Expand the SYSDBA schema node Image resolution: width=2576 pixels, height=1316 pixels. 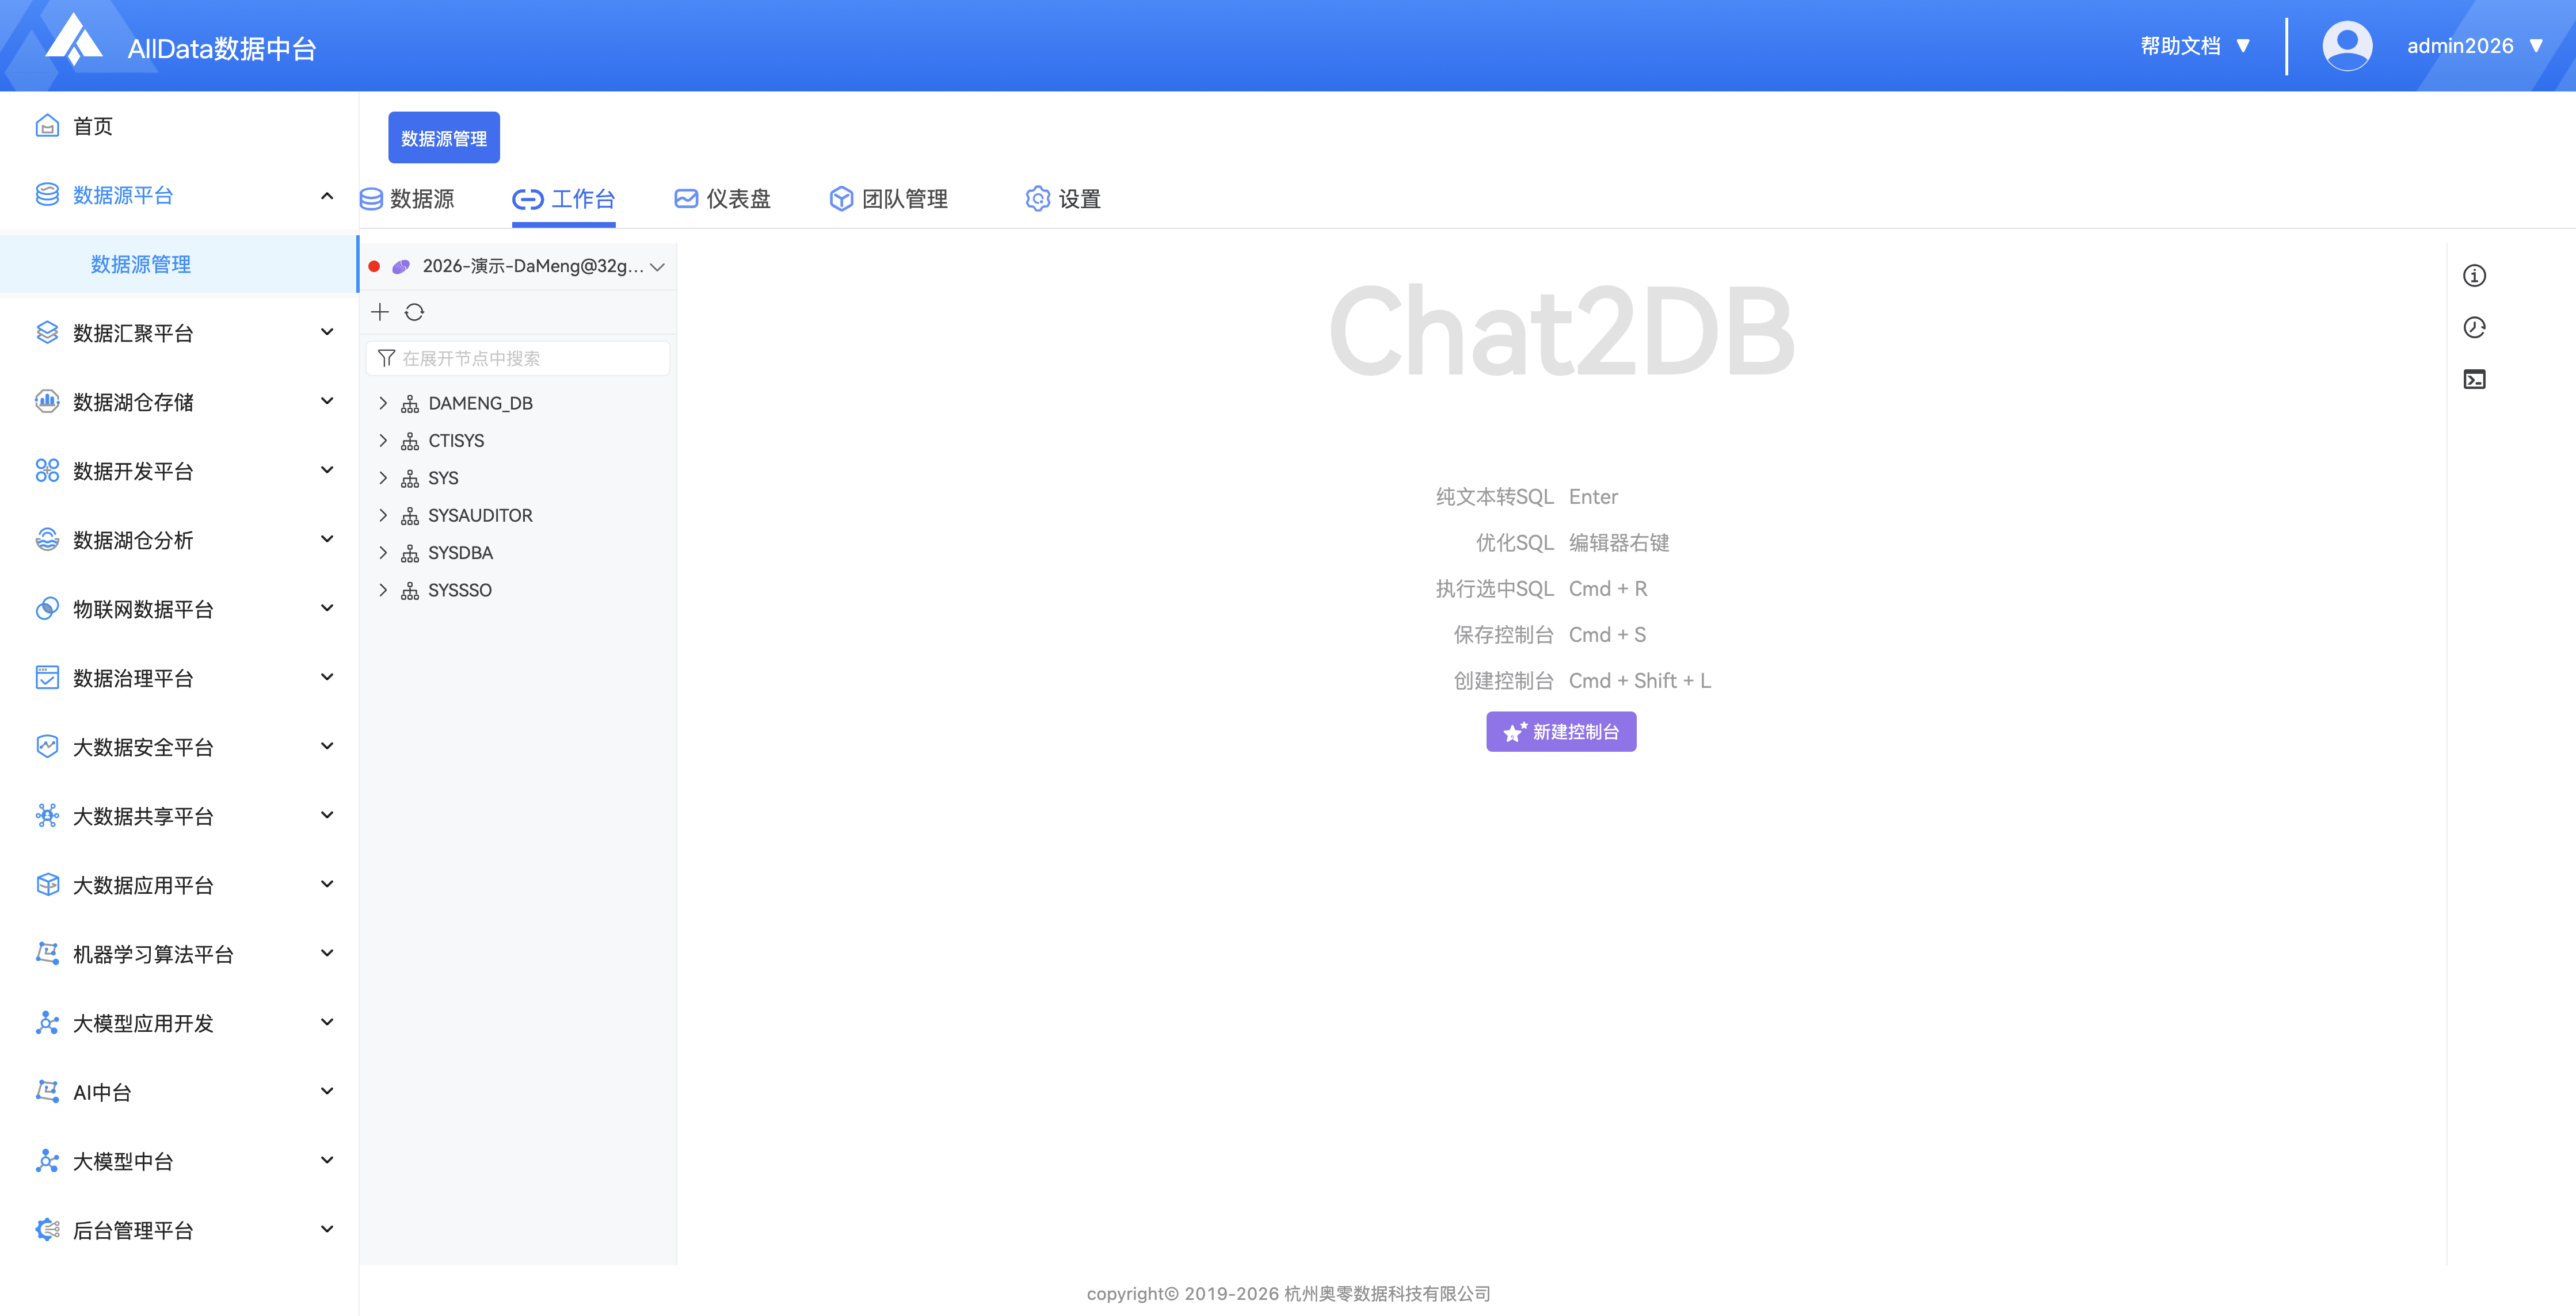pos(382,552)
